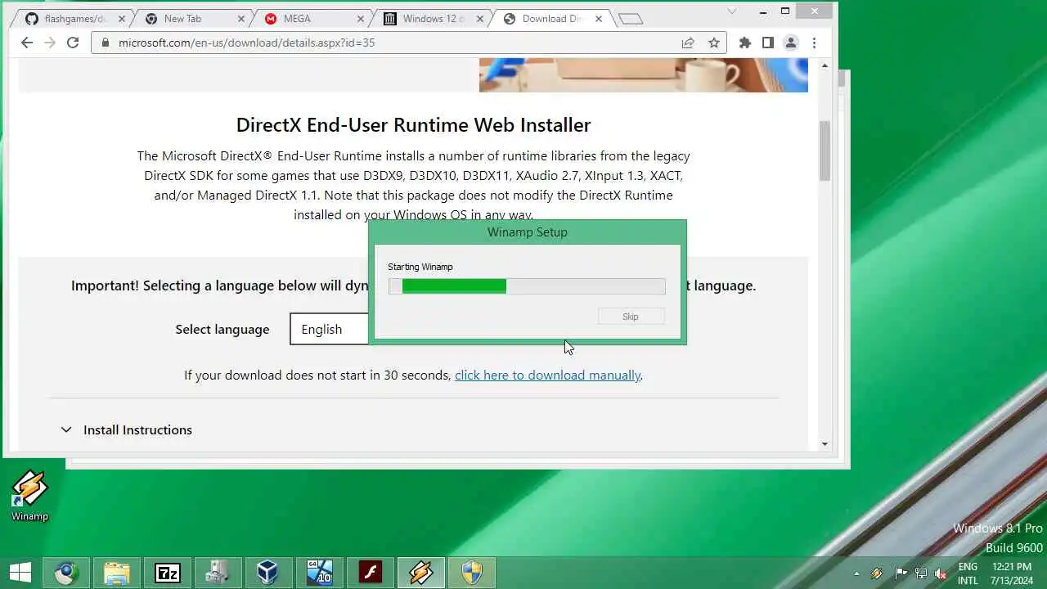Screen dimensions: 1047x589
Task: Reload the Microsoft download page
Action: pos(73,43)
